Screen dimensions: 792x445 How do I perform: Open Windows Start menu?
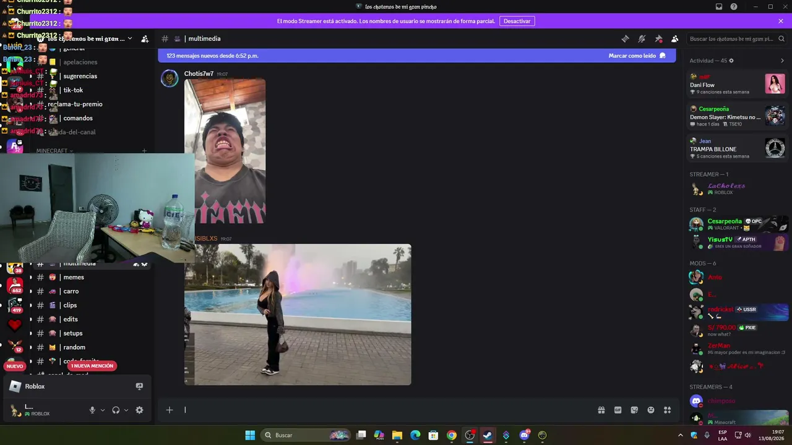pos(250,435)
